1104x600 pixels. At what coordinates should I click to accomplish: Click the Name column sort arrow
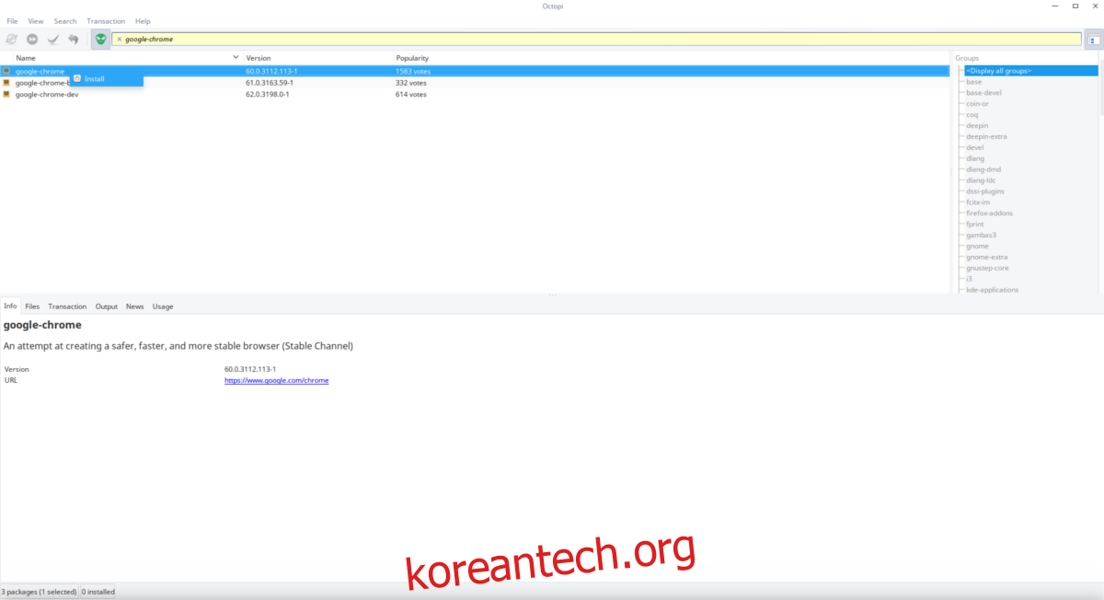(x=236, y=58)
